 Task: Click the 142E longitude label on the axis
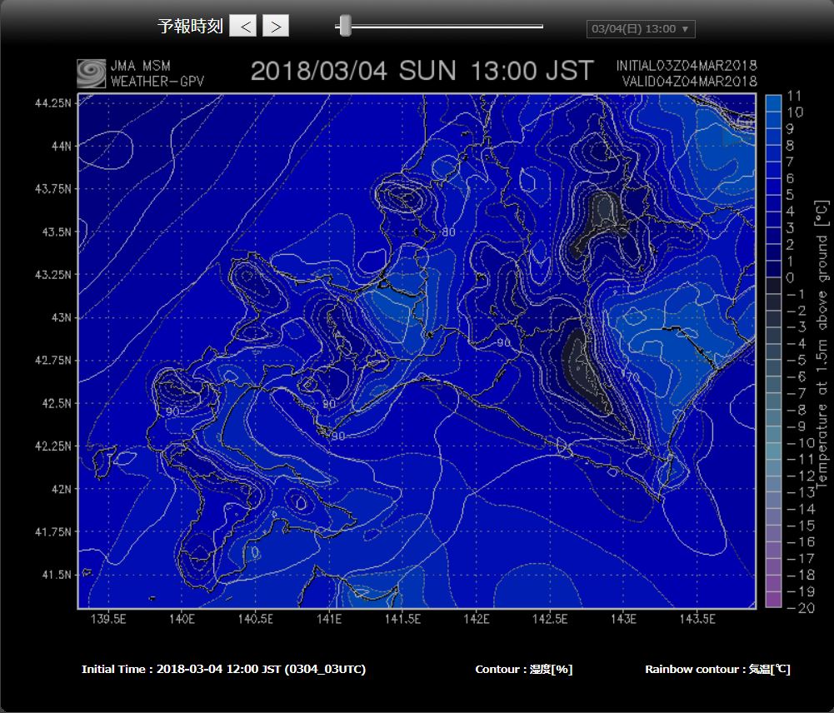477,619
